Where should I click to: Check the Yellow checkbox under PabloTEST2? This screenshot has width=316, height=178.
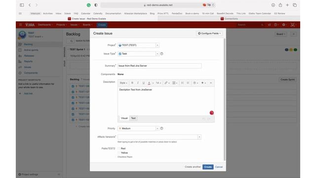pos(118,153)
